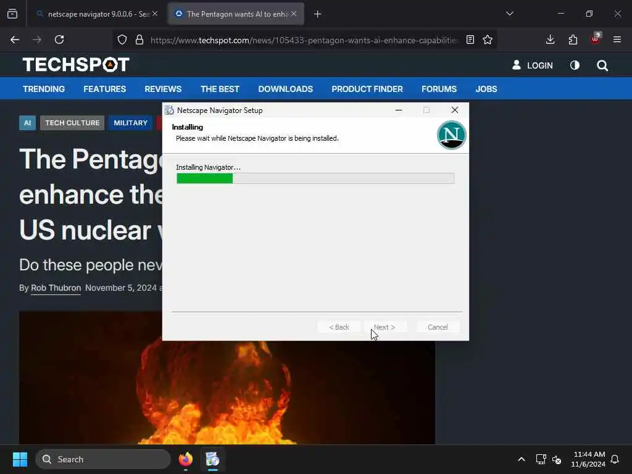
Task: Open the Firefox View icon
Action: (x=12, y=14)
